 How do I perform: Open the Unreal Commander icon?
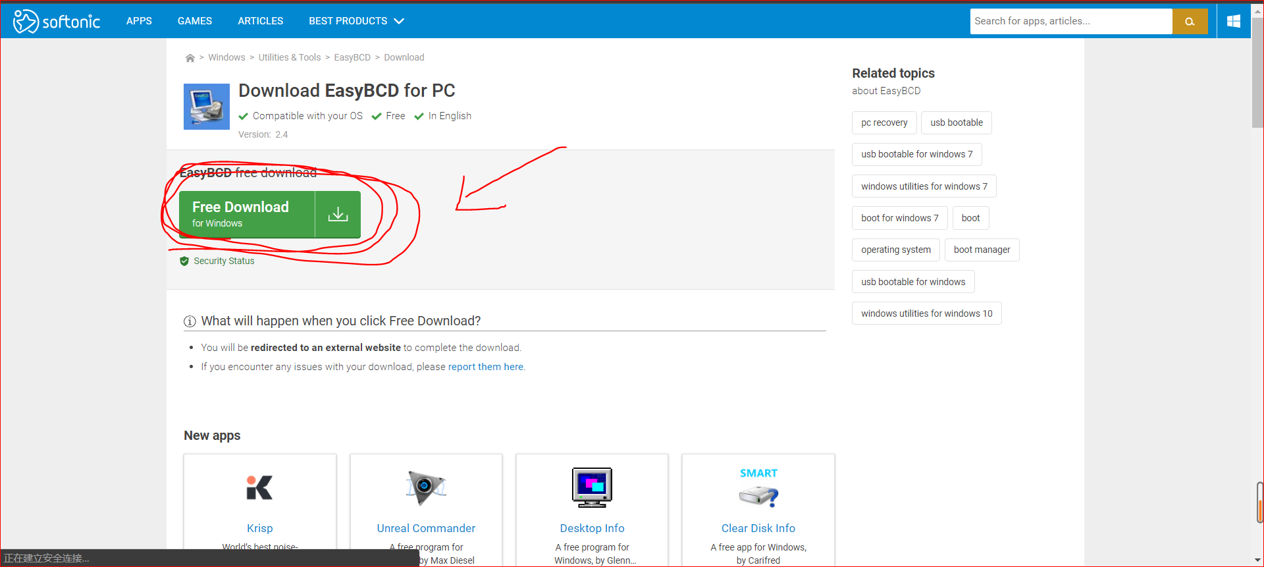tap(426, 488)
